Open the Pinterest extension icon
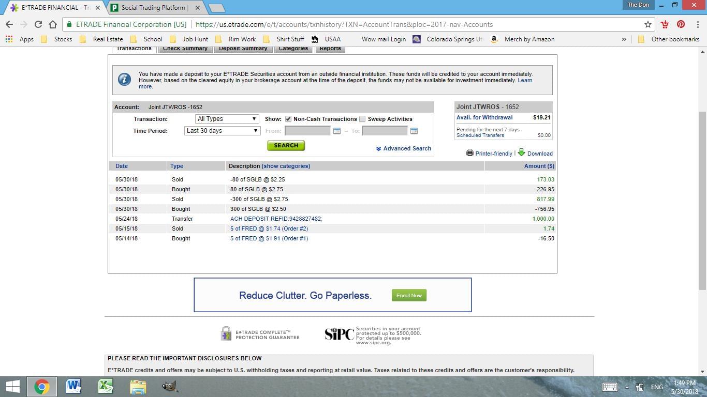Screen dimensions: 707x397 tap(681, 24)
